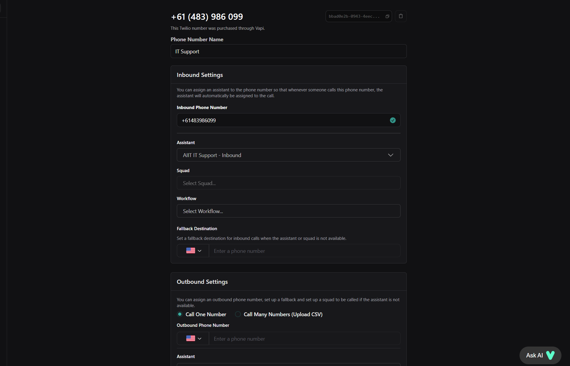Click the Inbound Phone Number field

coord(283,120)
